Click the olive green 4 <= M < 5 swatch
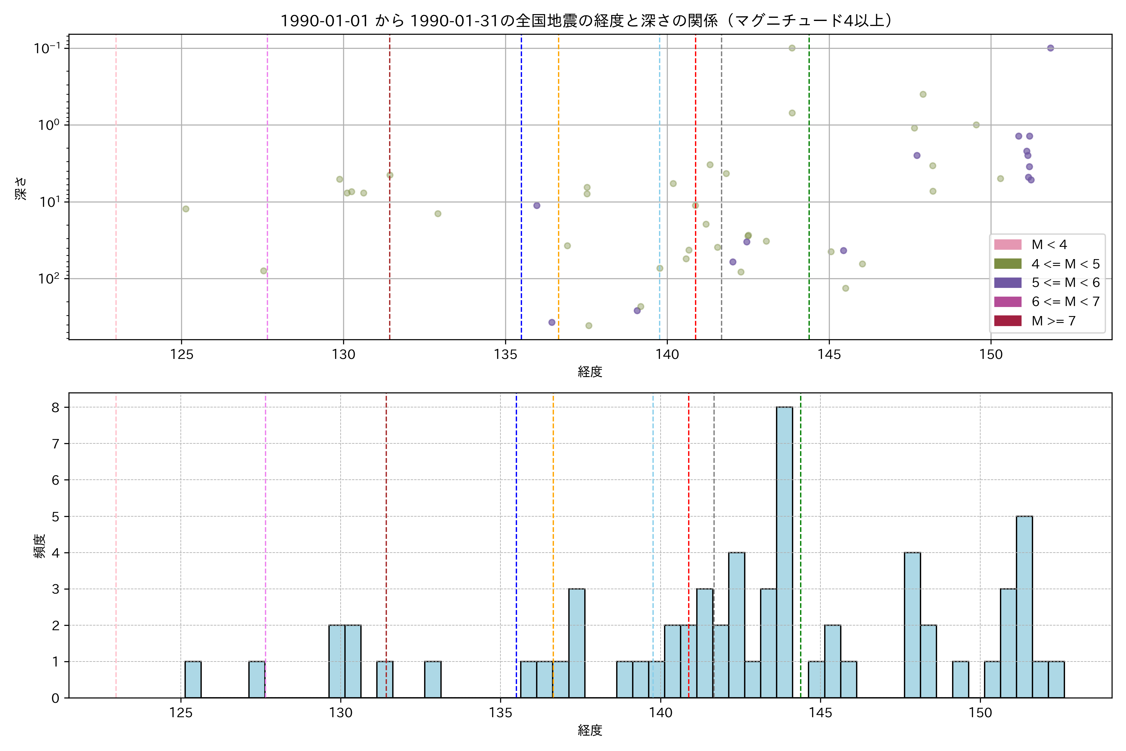Screen dimensions: 1126x751 (x=1007, y=264)
